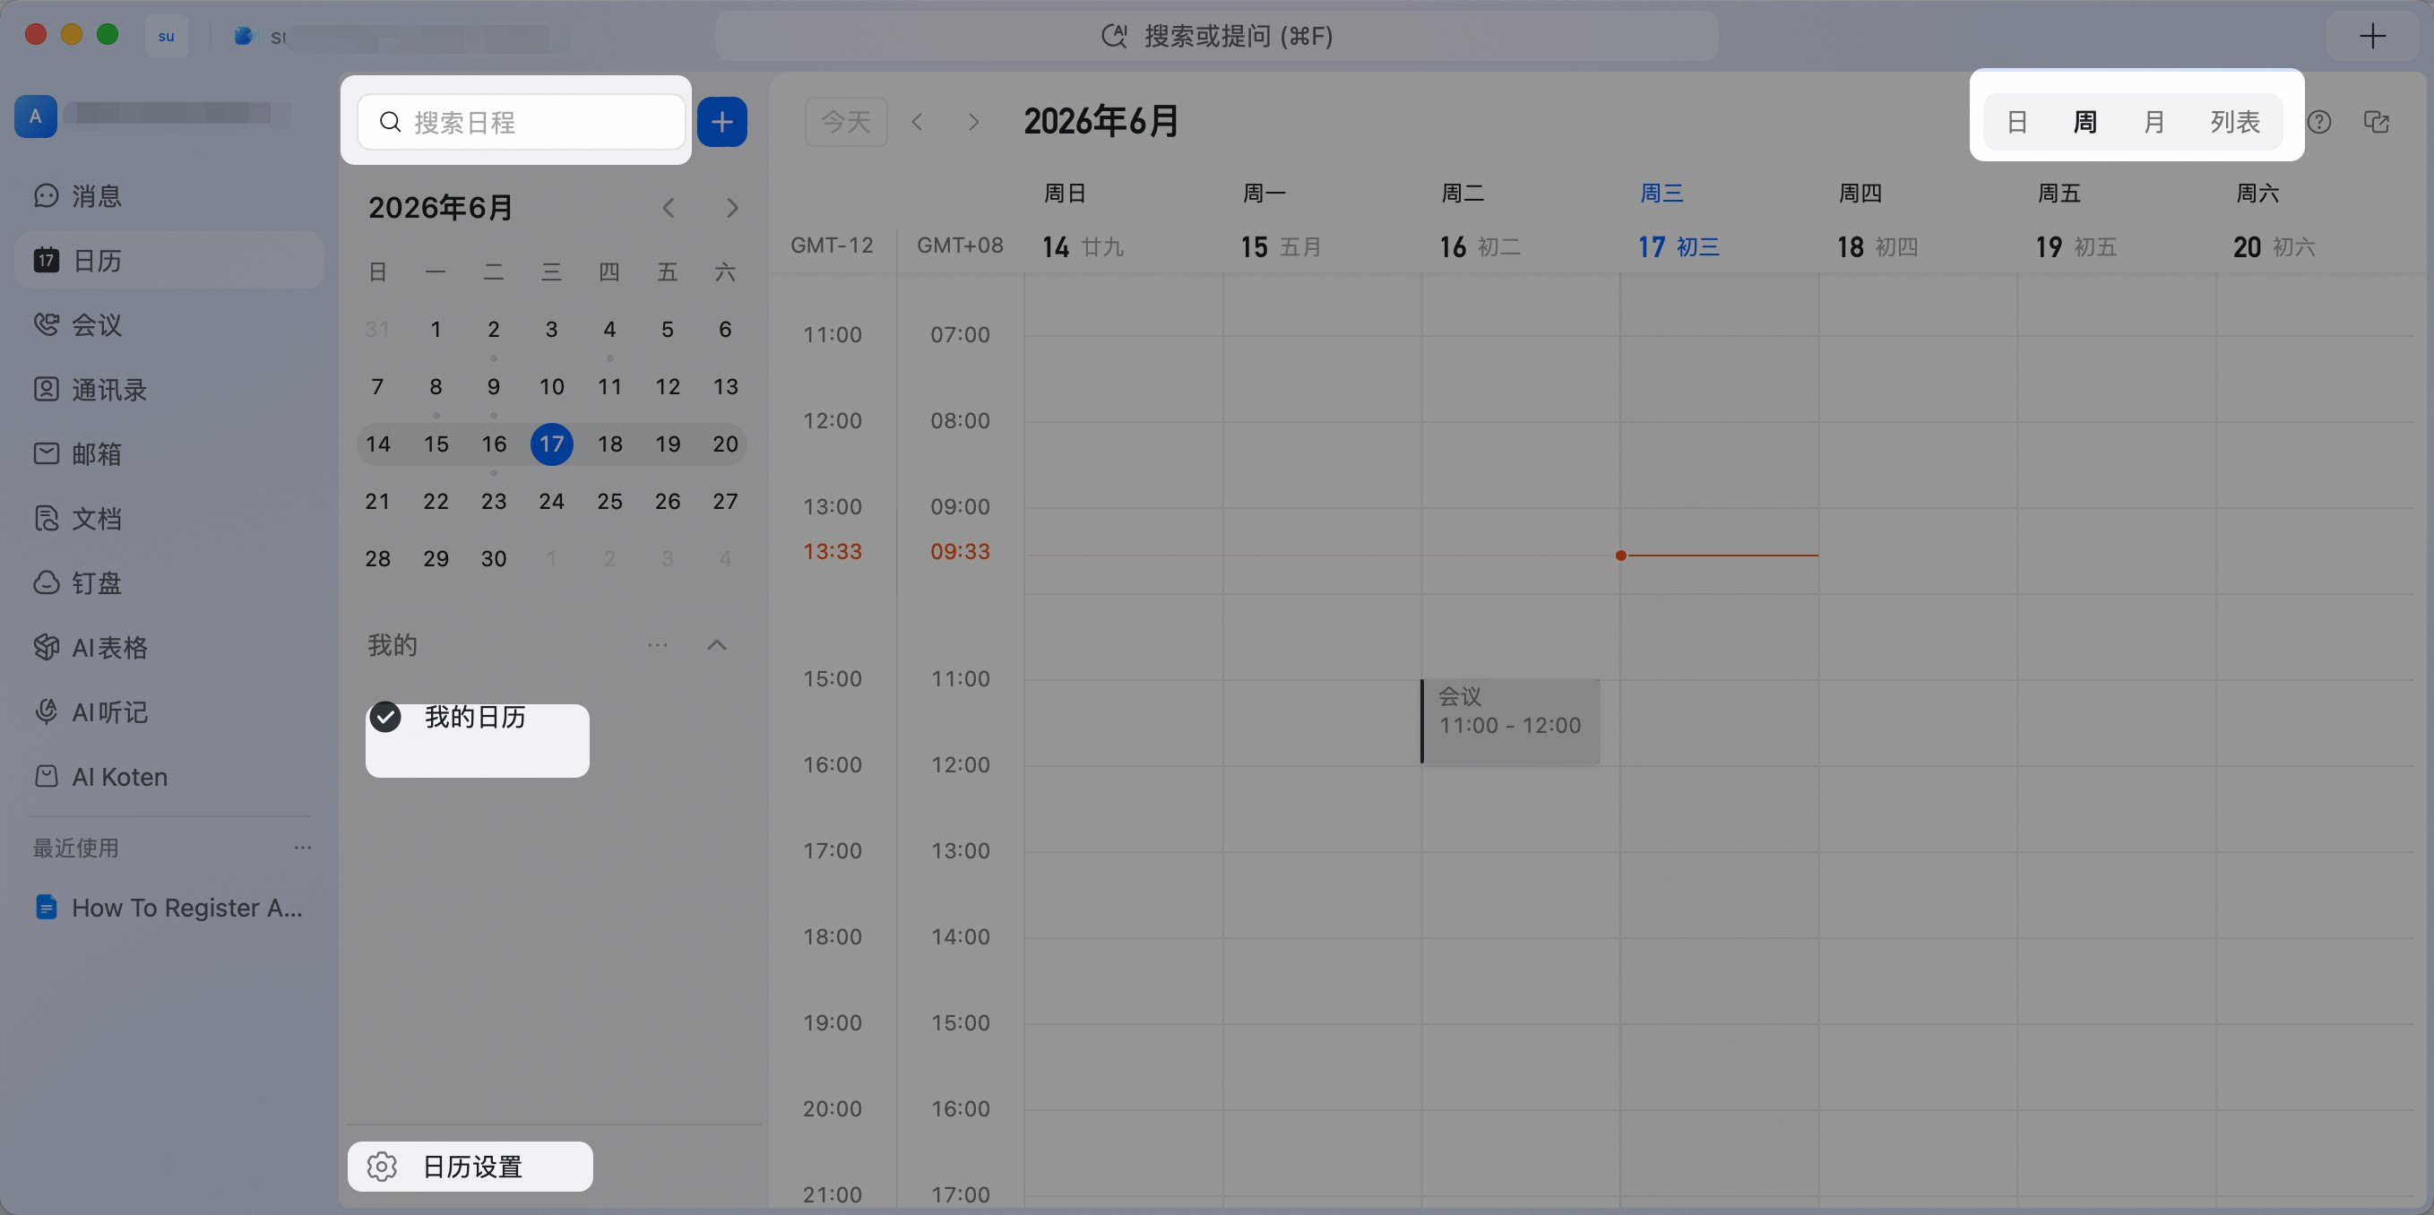Image resolution: width=2434 pixels, height=1215 pixels.
Task: Switch to 列表 list view
Action: (x=2235, y=122)
